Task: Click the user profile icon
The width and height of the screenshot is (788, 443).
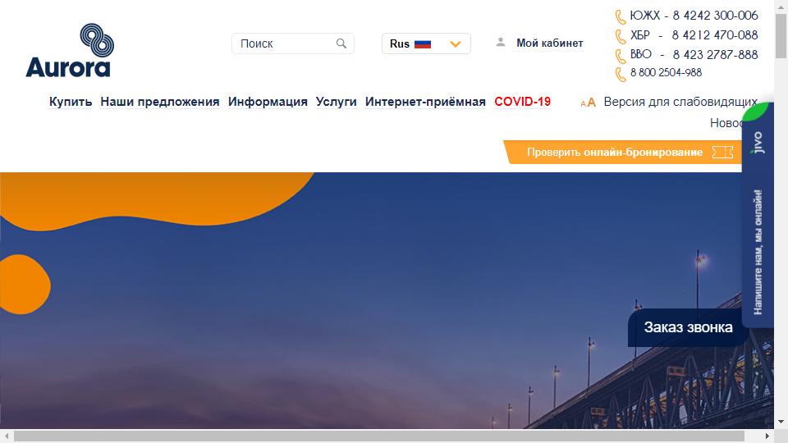Action: pos(501,42)
